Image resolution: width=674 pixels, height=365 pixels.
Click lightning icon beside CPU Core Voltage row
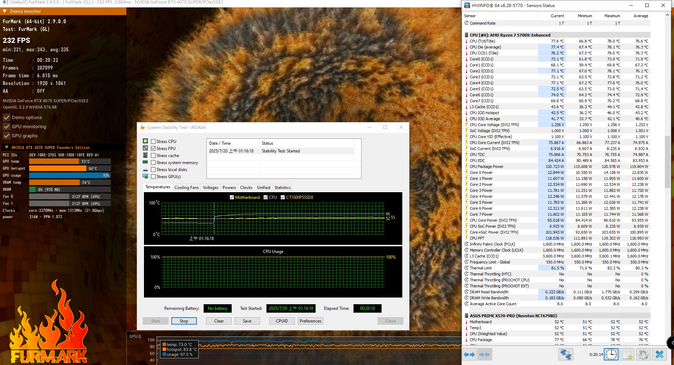click(x=467, y=125)
